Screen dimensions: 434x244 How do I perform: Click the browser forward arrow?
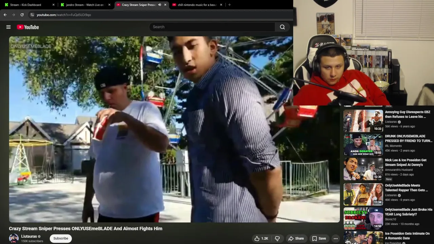[x=14, y=15]
